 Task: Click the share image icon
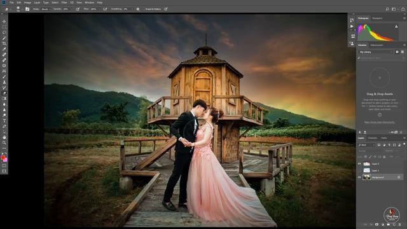pyautogui.click(x=403, y=9)
